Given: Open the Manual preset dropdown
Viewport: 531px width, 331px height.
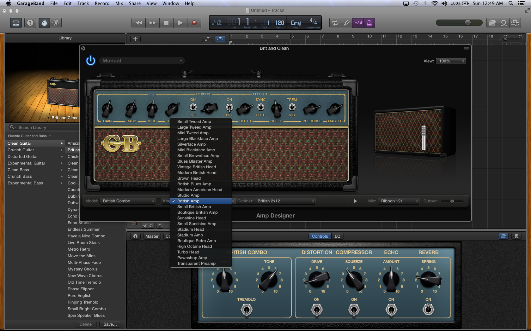Looking at the screenshot, I should (142, 61).
